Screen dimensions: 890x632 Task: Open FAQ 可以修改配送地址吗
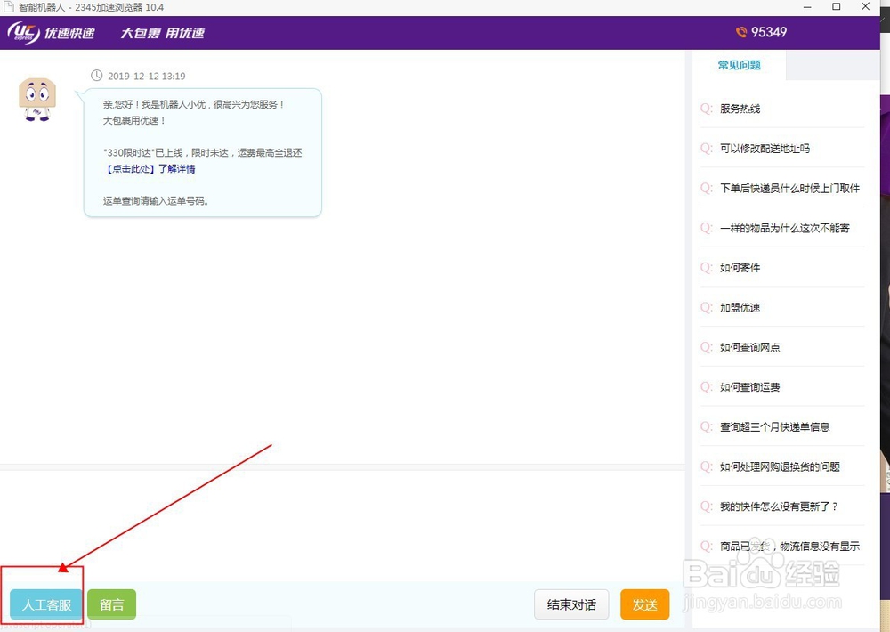tap(765, 148)
